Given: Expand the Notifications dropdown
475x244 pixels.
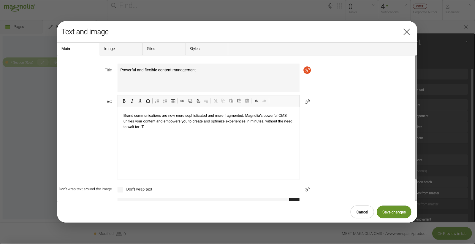Looking at the screenshot, I should pos(406,5).
